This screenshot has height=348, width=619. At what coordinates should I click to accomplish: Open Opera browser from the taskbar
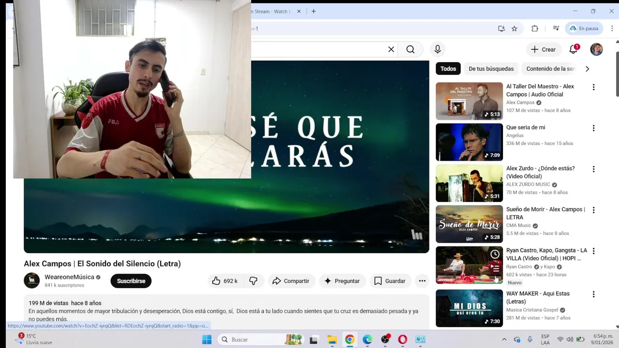(x=402, y=339)
